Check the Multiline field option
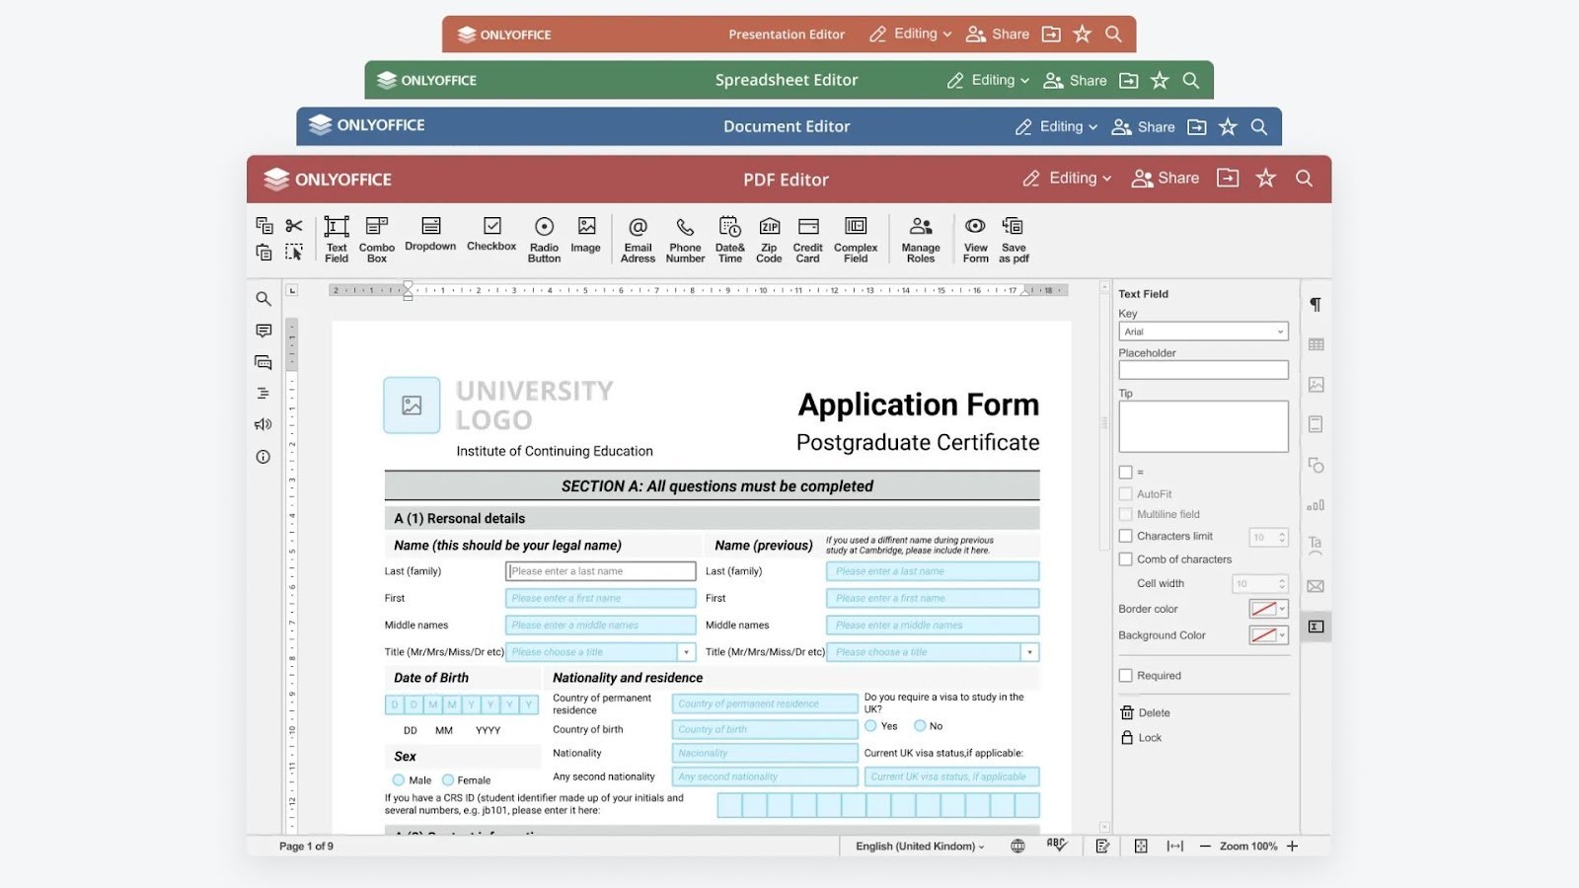Image resolution: width=1579 pixels, height=888 pixels. pos(1126,514)
